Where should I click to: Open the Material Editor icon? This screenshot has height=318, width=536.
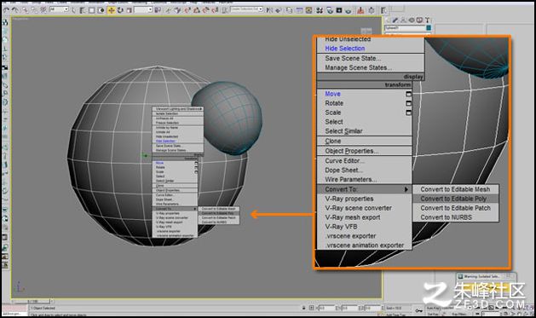(320, 10)
